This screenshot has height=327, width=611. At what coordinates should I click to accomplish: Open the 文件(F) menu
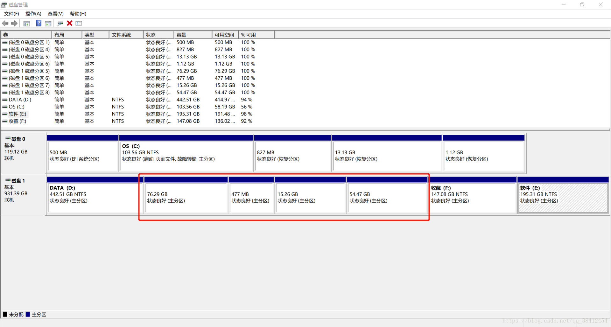(11, 14)
